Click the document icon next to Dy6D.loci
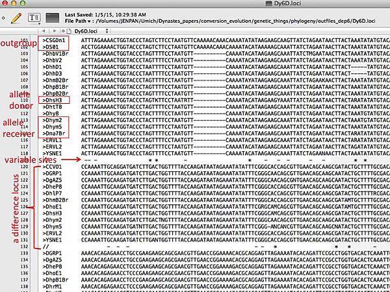The height and width of the screenshot is (292, 390). 69,31
